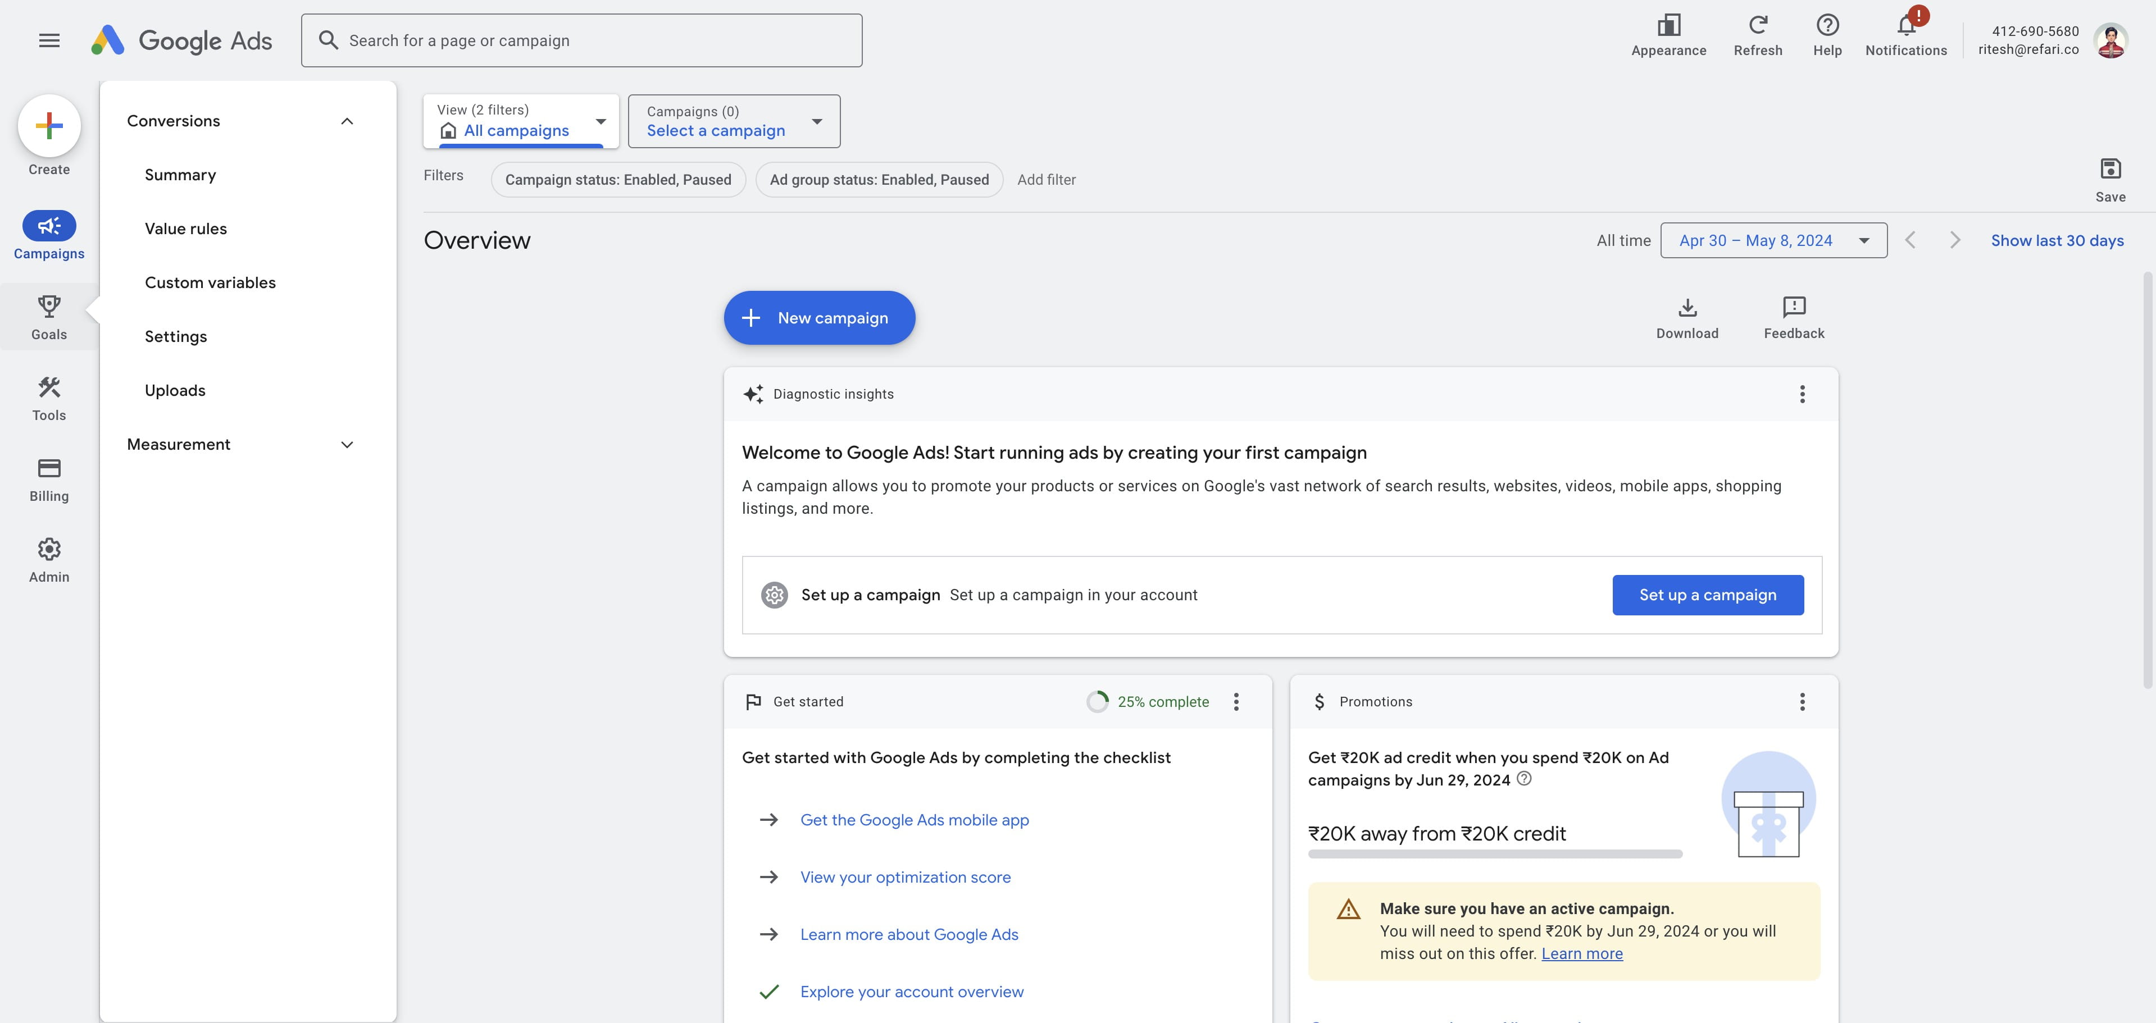Open Summary under Conversions

pos(180,175)
